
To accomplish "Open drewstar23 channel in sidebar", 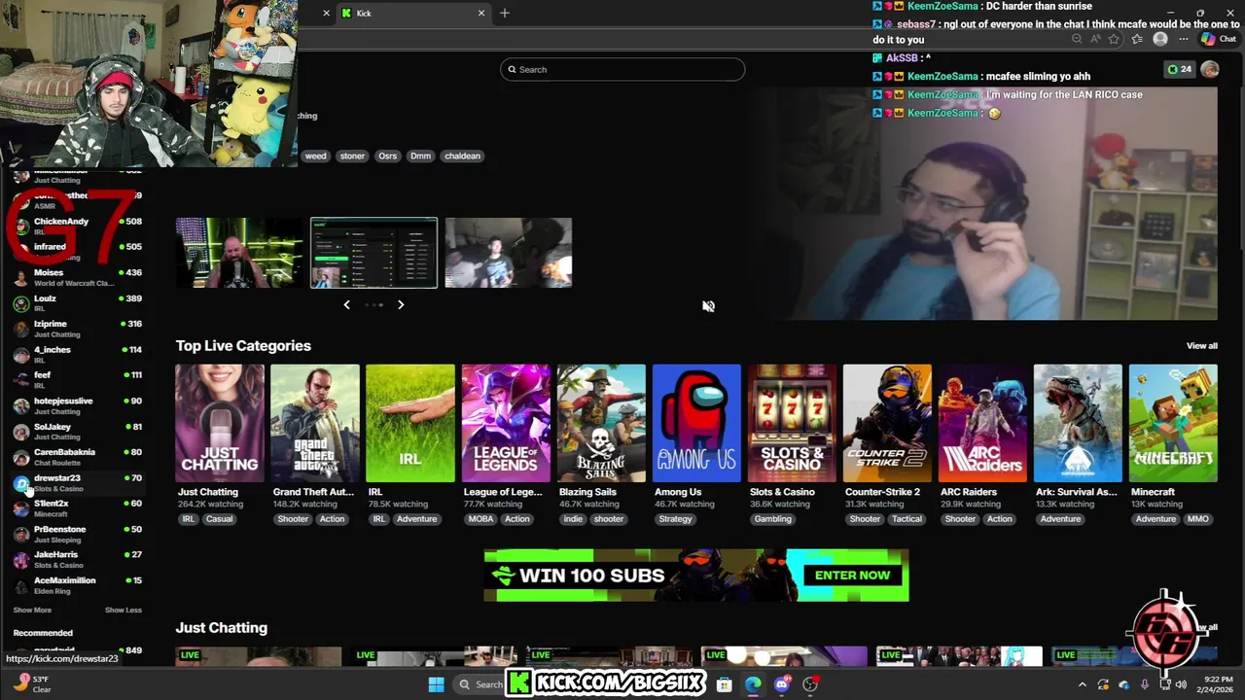I will click(77, 482).
